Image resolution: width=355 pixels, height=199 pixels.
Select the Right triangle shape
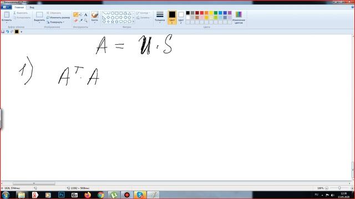tap(104, 17)
